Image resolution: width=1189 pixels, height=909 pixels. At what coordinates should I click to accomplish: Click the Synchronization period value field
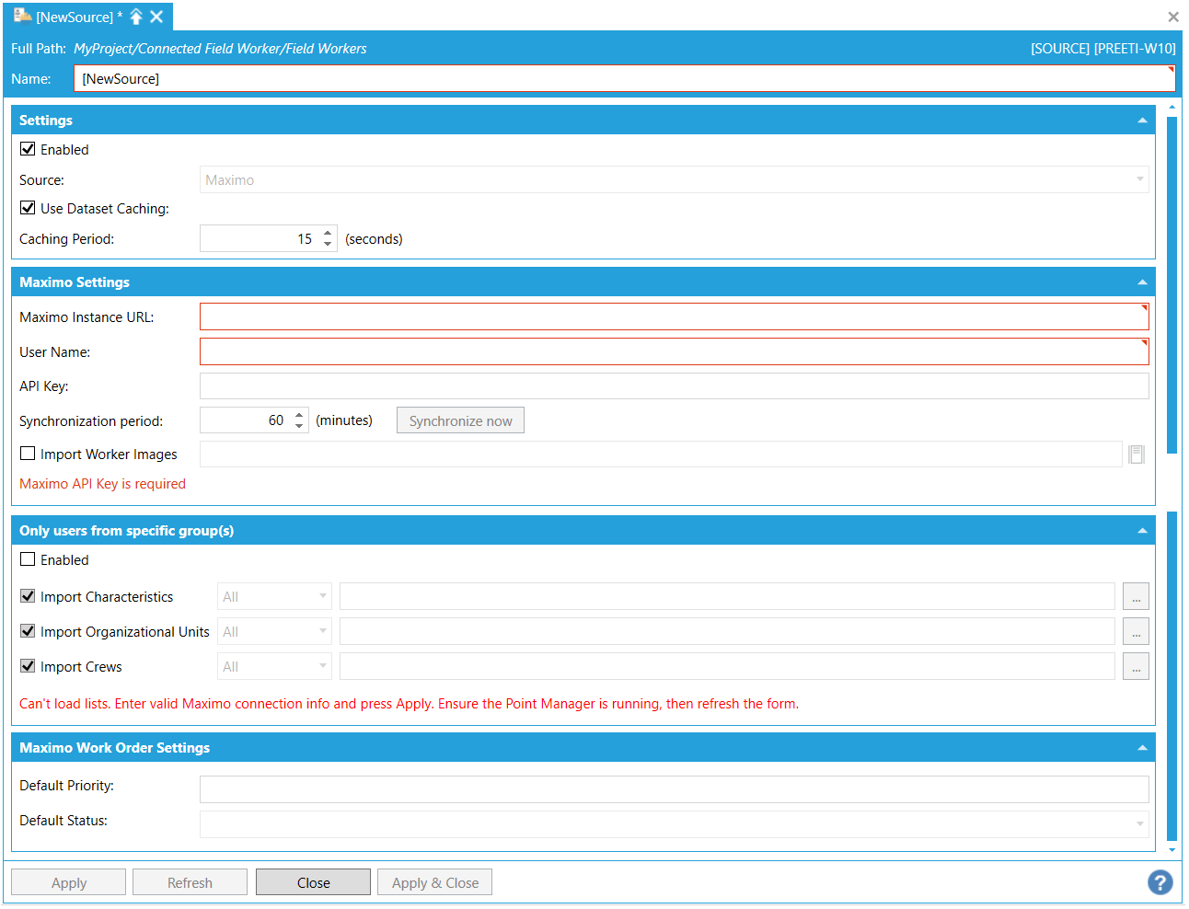coord(246,420)
